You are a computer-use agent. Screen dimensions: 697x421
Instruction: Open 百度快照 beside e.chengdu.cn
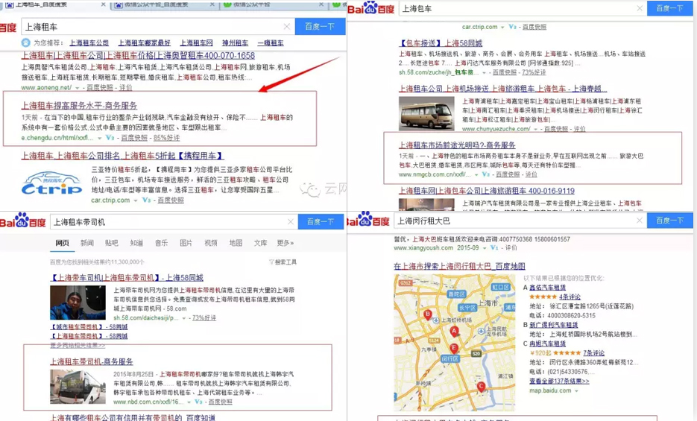point(134,138)
